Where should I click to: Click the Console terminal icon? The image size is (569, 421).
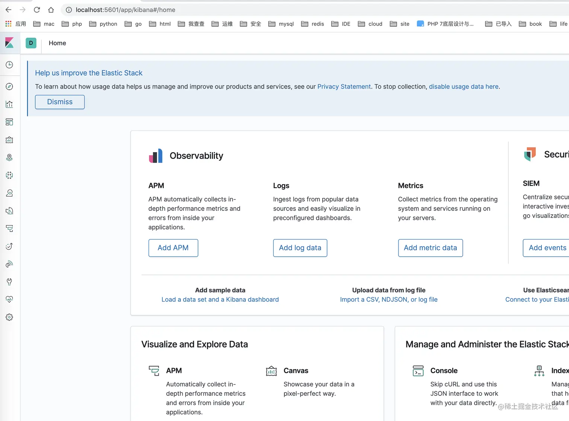point(418,371)
